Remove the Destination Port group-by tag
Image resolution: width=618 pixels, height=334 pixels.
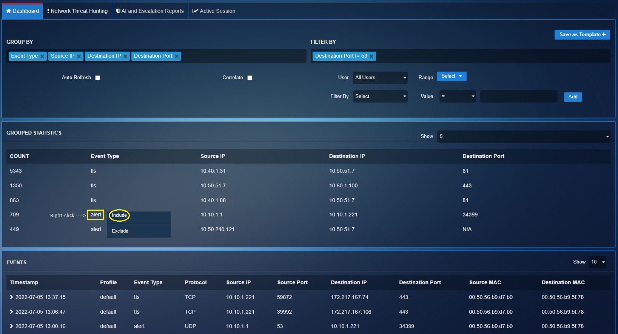coord(176,56)
